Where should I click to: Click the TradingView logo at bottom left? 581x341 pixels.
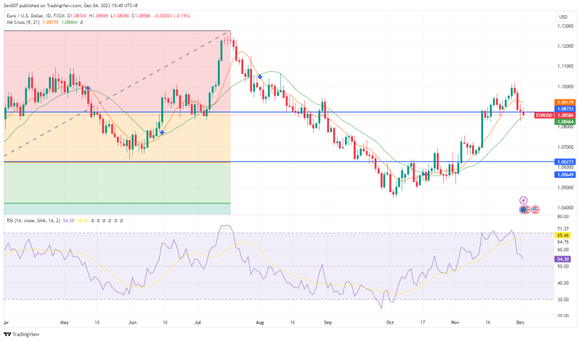[x=20, y=334]
